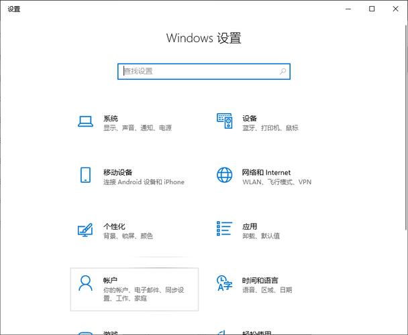This screenshot has height=335, width=408.
Task: Click the 你的帐户、电子邮件 description text
Action: click(144, 294)
